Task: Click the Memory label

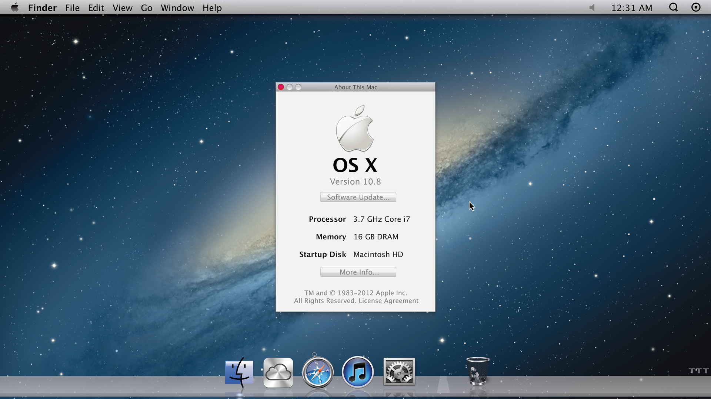Action: [331, 237]
